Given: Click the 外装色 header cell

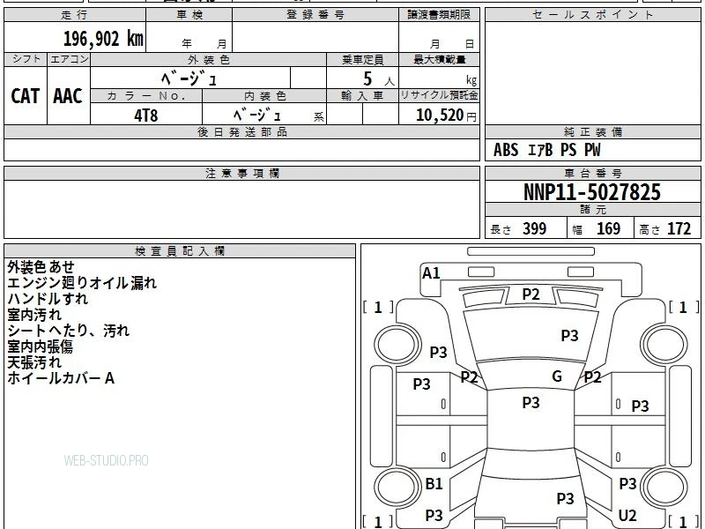Looking at the screenshot, I should tap(209, 59).
